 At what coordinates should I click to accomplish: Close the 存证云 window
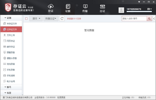154,2
